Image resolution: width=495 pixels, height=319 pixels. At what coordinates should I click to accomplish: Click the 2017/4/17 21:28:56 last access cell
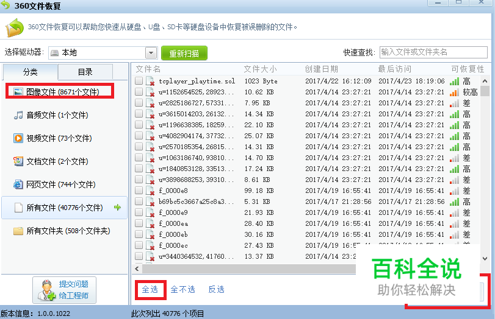(411, 202)
